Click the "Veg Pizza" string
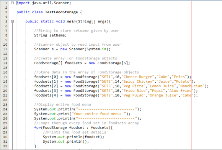 click(x=133, y=86)
